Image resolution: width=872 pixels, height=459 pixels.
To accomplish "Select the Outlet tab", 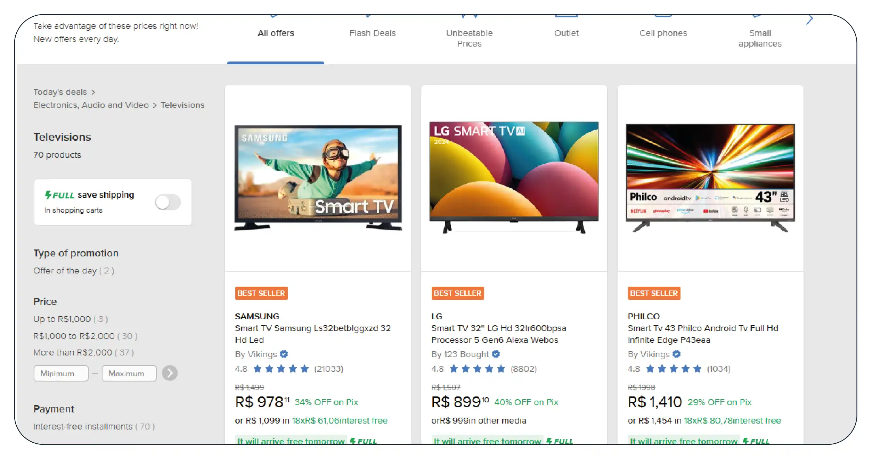I will tap(566, 33).
